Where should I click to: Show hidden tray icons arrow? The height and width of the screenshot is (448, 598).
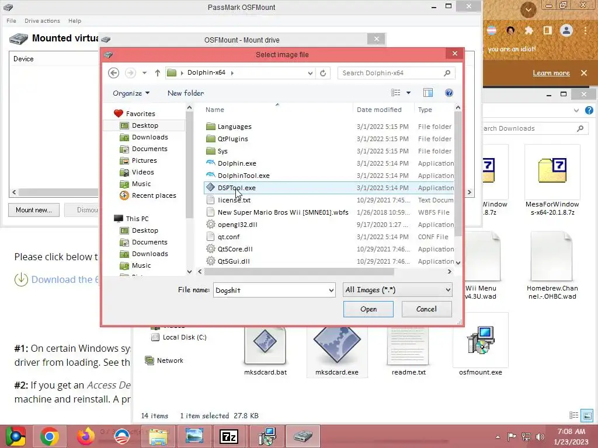[x=498, y=436]
